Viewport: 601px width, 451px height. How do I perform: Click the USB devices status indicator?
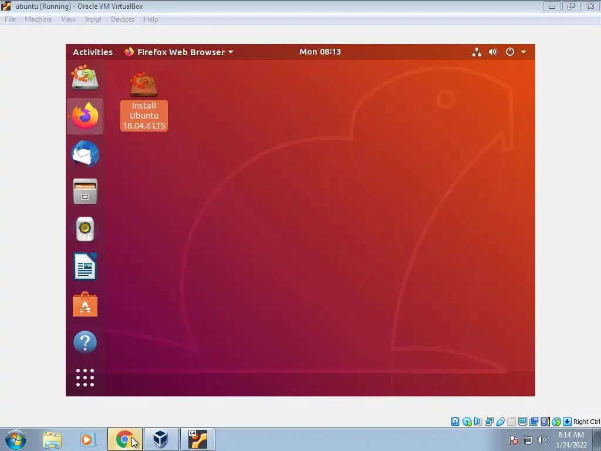coord(500,422)
